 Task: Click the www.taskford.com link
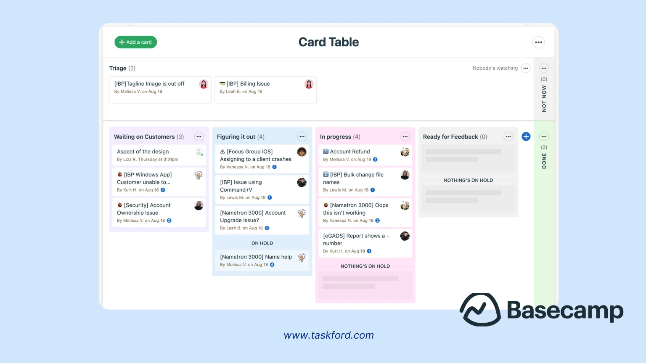coord(328,335)
